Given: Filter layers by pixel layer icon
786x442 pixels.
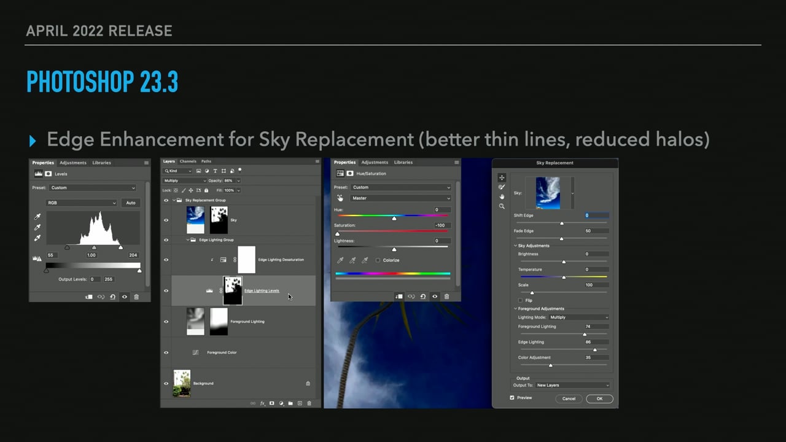Looking at the screenshot, I should coord(198,171).
